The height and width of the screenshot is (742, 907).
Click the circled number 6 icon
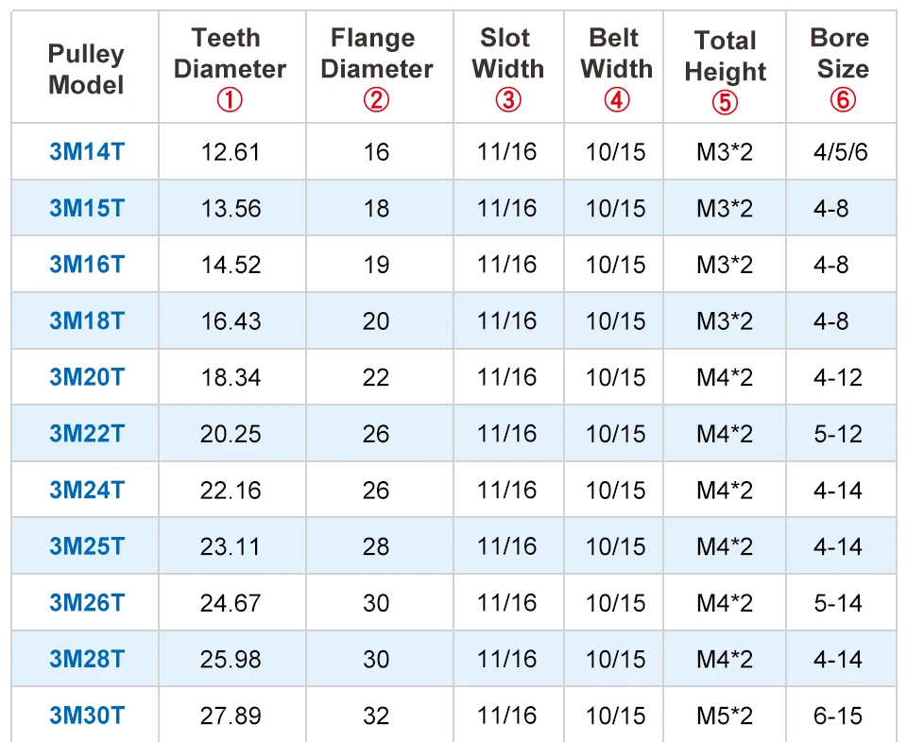pyautogui.click(x=839, y=100)
